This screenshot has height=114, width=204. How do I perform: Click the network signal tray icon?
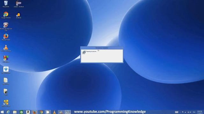click(186, 112)
